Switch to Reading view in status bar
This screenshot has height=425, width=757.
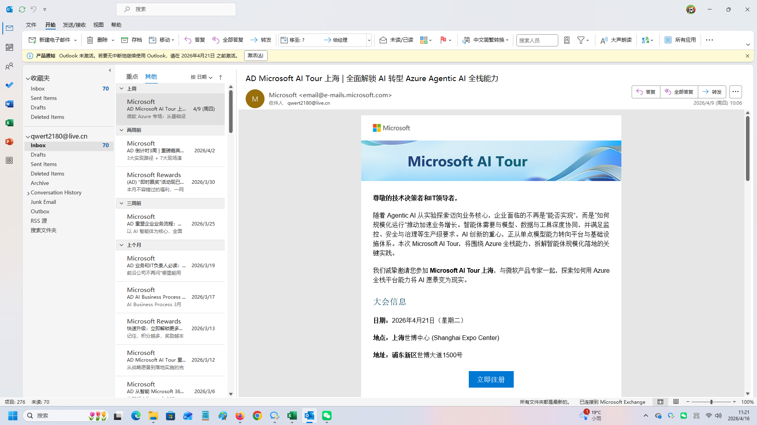tap(676, 402)
